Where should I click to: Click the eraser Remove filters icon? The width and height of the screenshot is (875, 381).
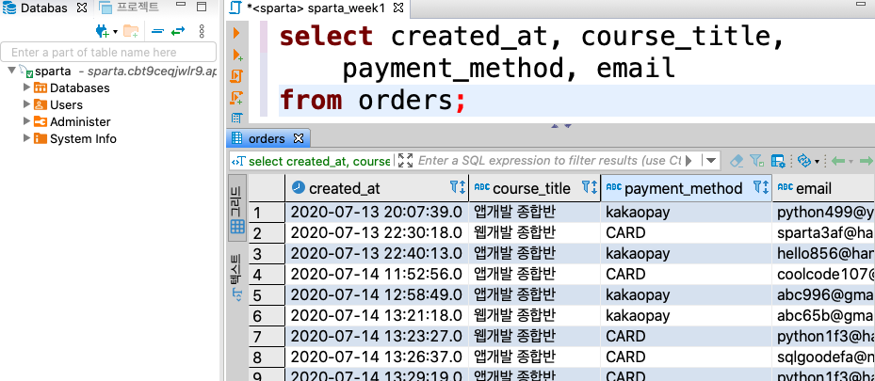737,161
